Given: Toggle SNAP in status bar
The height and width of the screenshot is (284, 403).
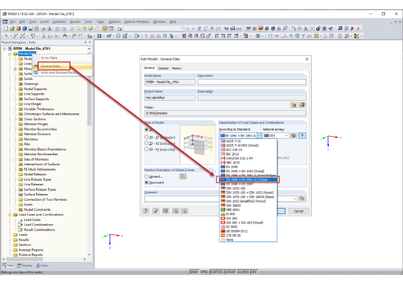Looking at the screenshot, I should point(194,272).
